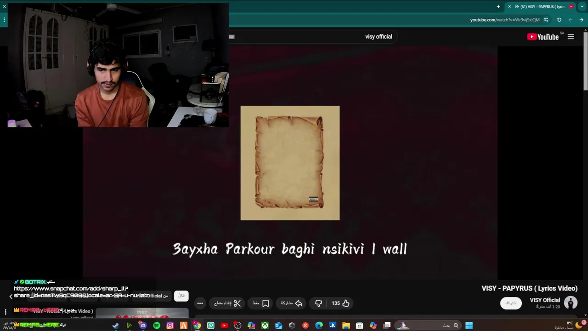Like the video with thumbs-up showing 135

[x=341, y=303]
